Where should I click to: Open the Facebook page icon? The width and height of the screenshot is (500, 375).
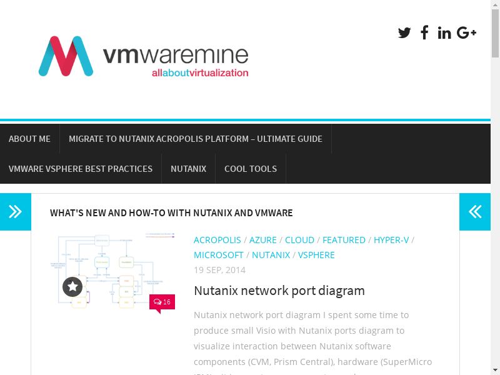pyautogui.click(x=424, y=32)
